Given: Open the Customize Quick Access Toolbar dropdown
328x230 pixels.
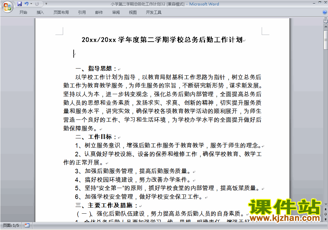Looking at the screenshot, I should [x=46, y=4].
